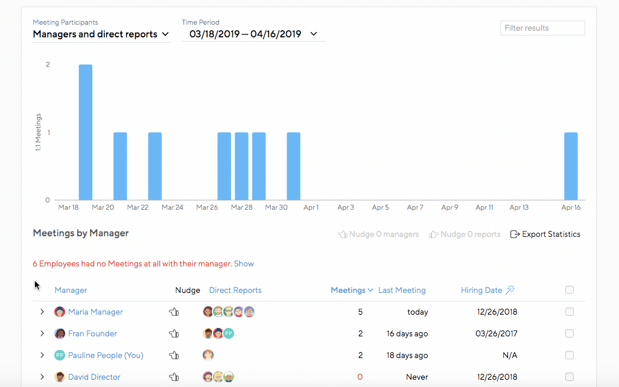619x387 pixels.
Task: Sort table by Last Meeting column
Action: coord(402,291)
